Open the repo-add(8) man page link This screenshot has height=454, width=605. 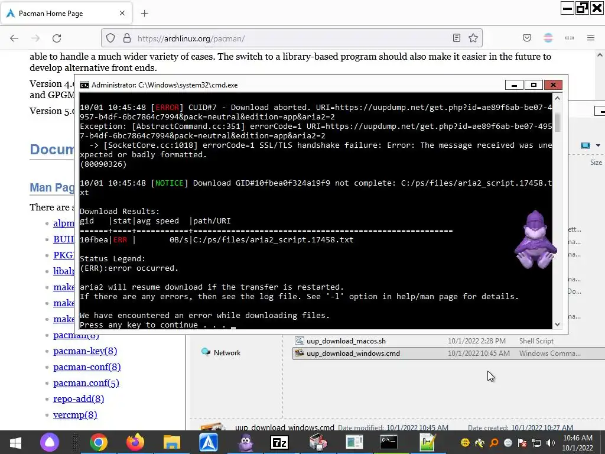click(x=79, y=399)
